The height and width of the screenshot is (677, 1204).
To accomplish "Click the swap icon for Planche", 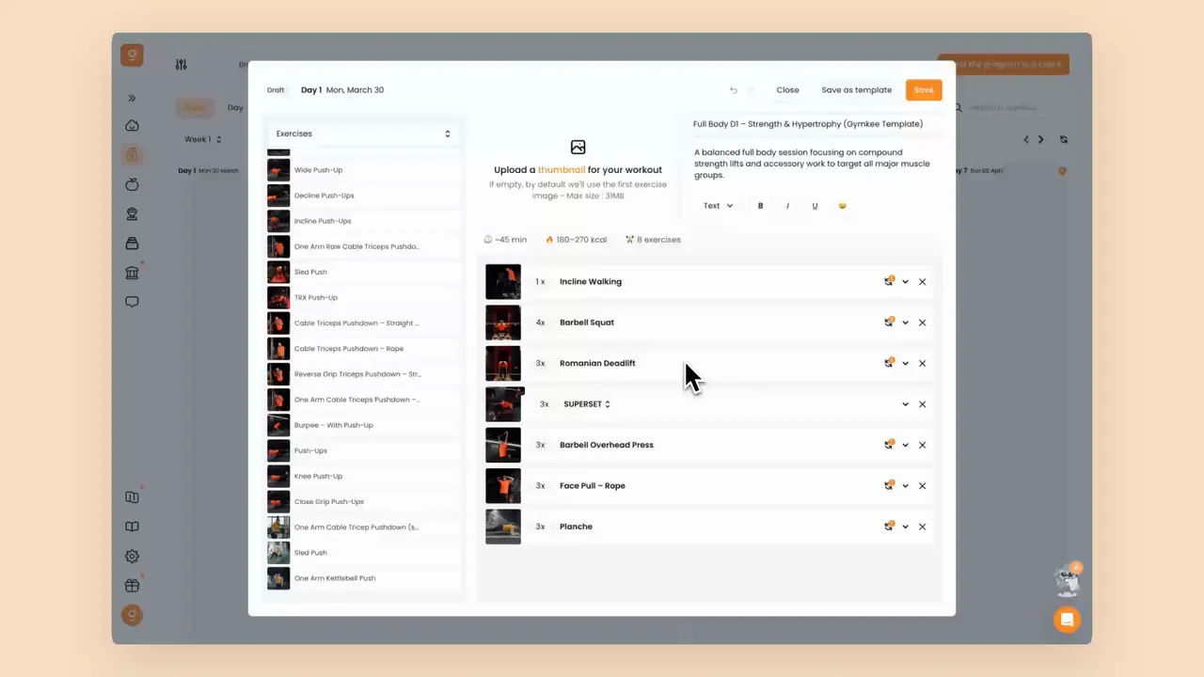I will coord(889,527).
